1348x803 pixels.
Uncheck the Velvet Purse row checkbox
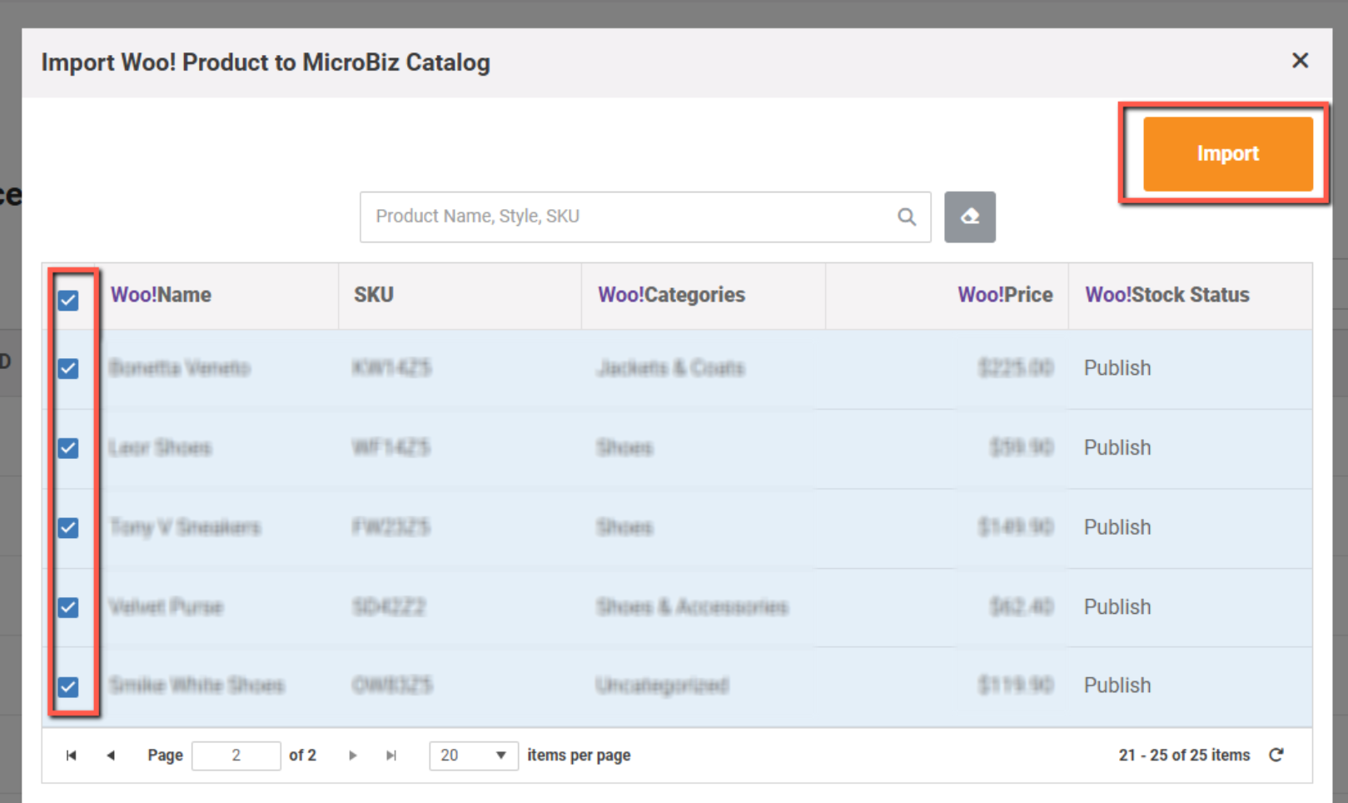click(x=68, y=607)
